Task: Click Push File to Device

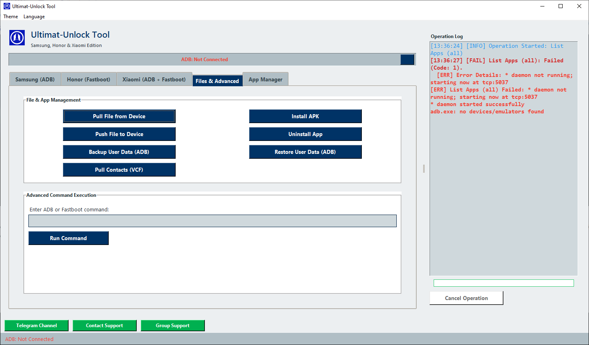Action: (x=119, y=134)
